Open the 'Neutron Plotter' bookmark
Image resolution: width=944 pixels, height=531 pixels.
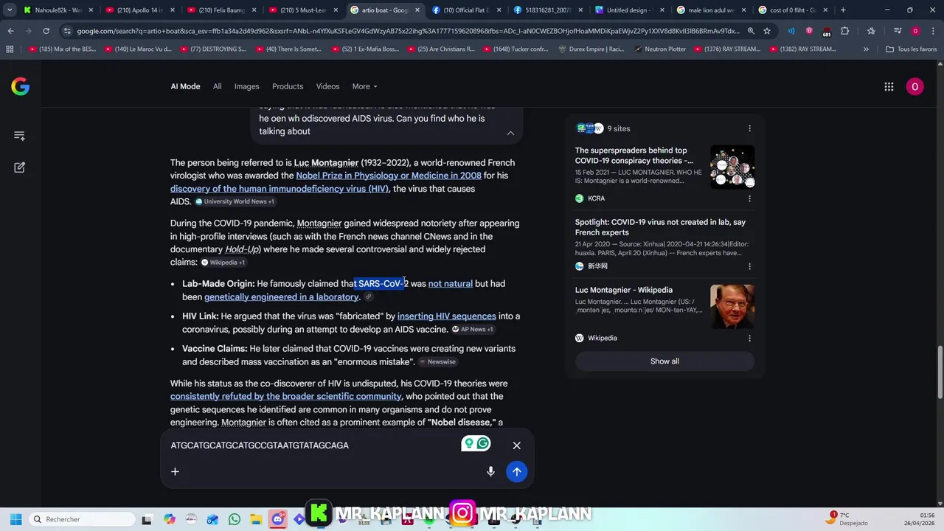click(x=660, y=49)
